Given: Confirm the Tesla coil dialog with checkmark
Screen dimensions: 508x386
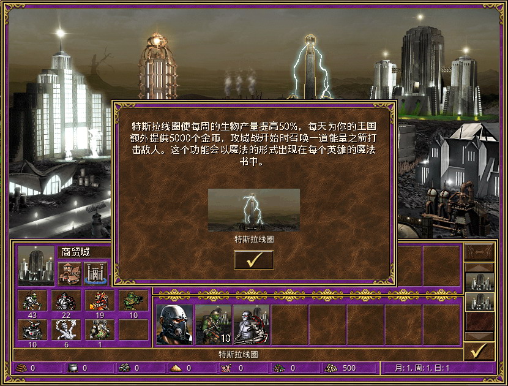Looking at the screenshot, I should tap(253, 260).
